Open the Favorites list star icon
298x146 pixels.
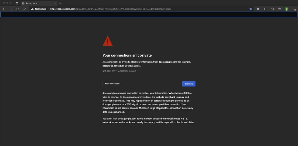coord(272,9)
